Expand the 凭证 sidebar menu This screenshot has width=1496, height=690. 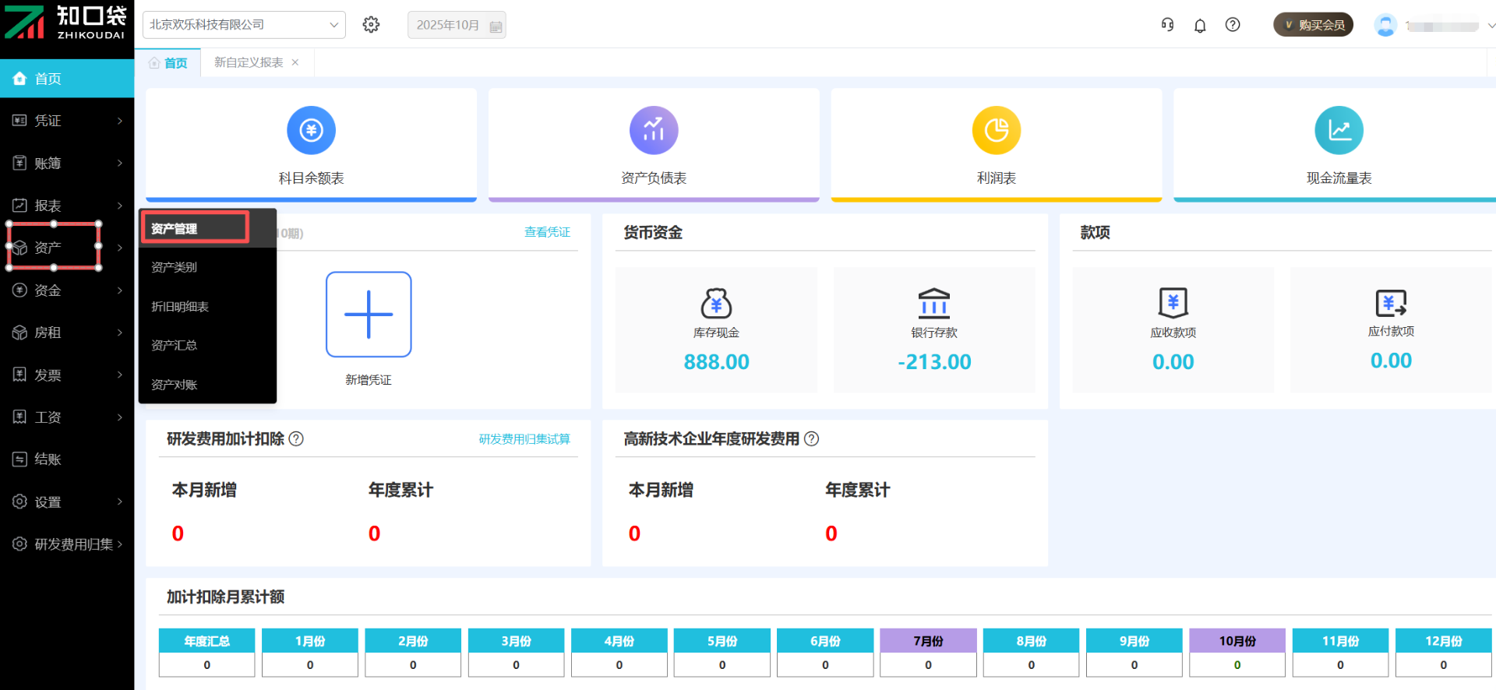[67, 121]
